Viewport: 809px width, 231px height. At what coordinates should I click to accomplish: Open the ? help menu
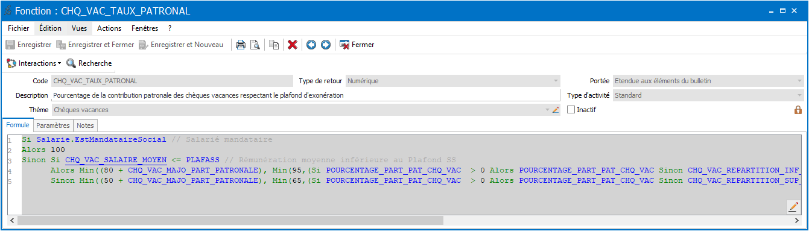[170, 28]
